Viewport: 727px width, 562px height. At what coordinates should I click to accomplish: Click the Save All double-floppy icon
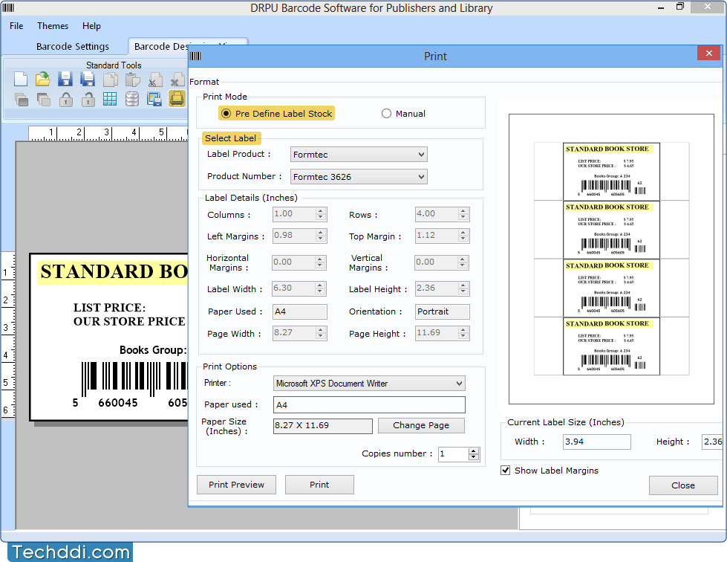point(87,79)
